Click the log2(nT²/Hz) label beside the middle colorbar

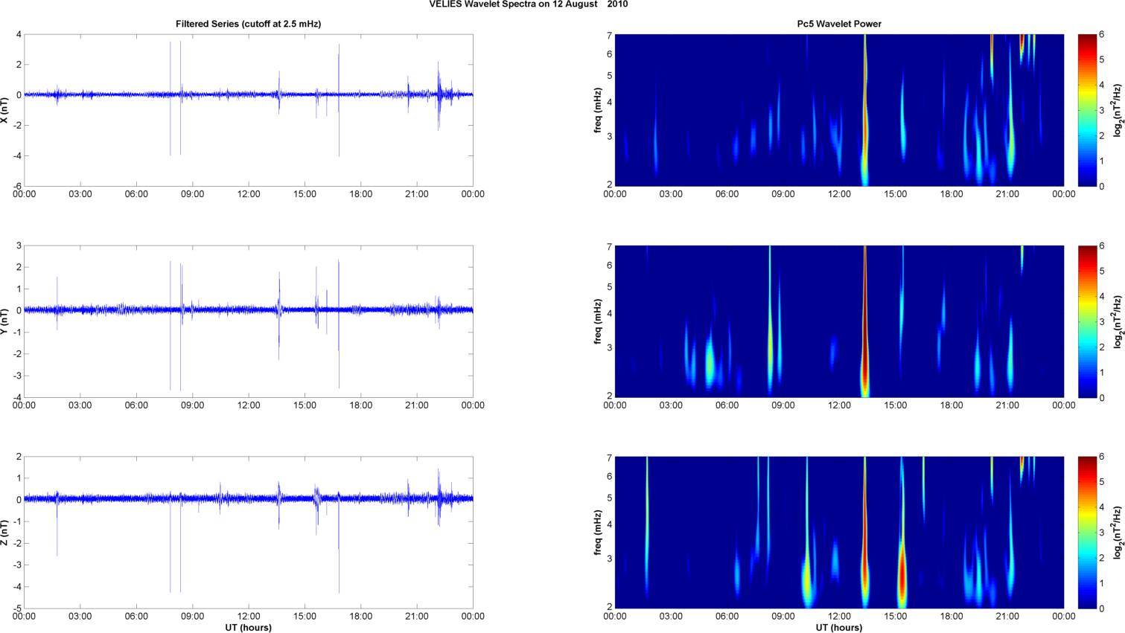[1118, 321]
